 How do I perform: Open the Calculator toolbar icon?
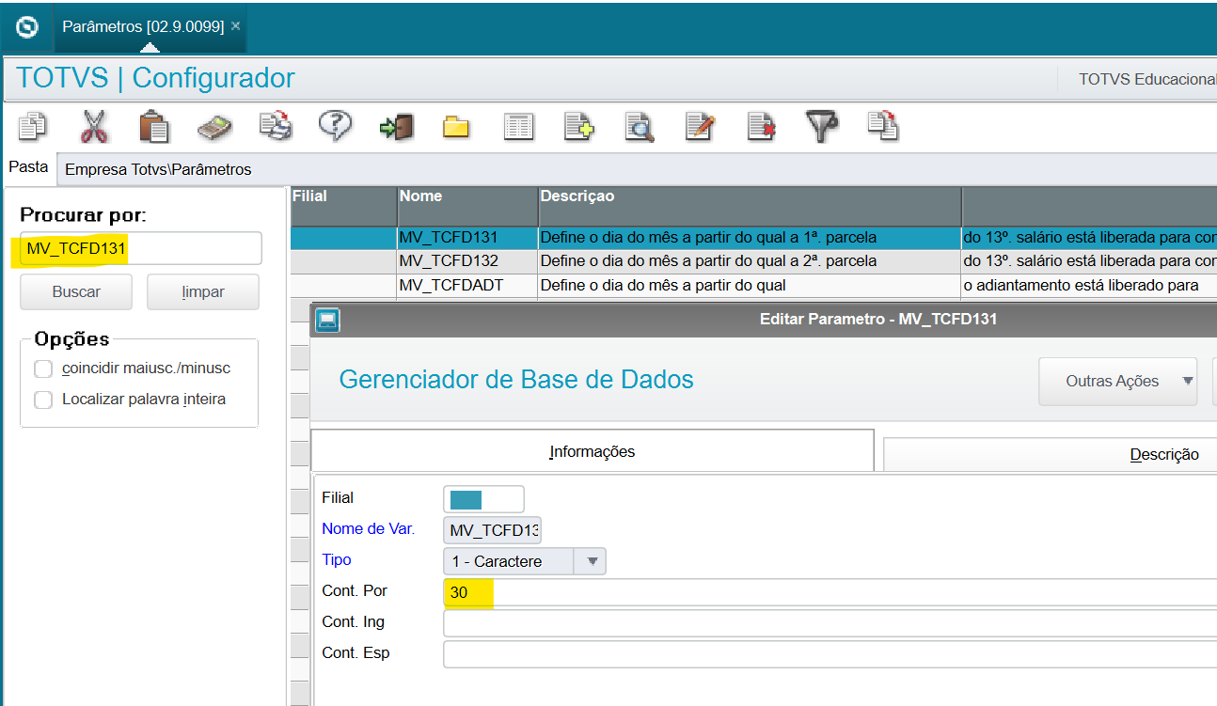[x=214, y=126]
